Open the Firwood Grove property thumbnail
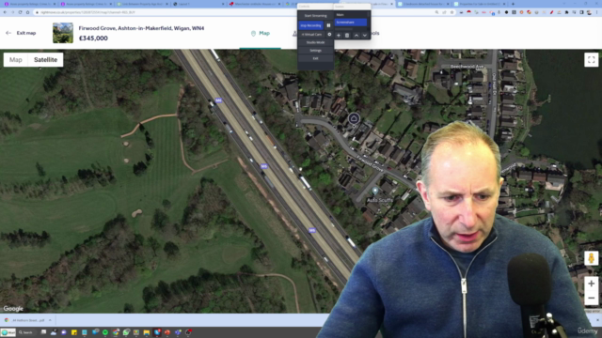Image resolution: width=602 pixels, height=338 pixels. 63,33
